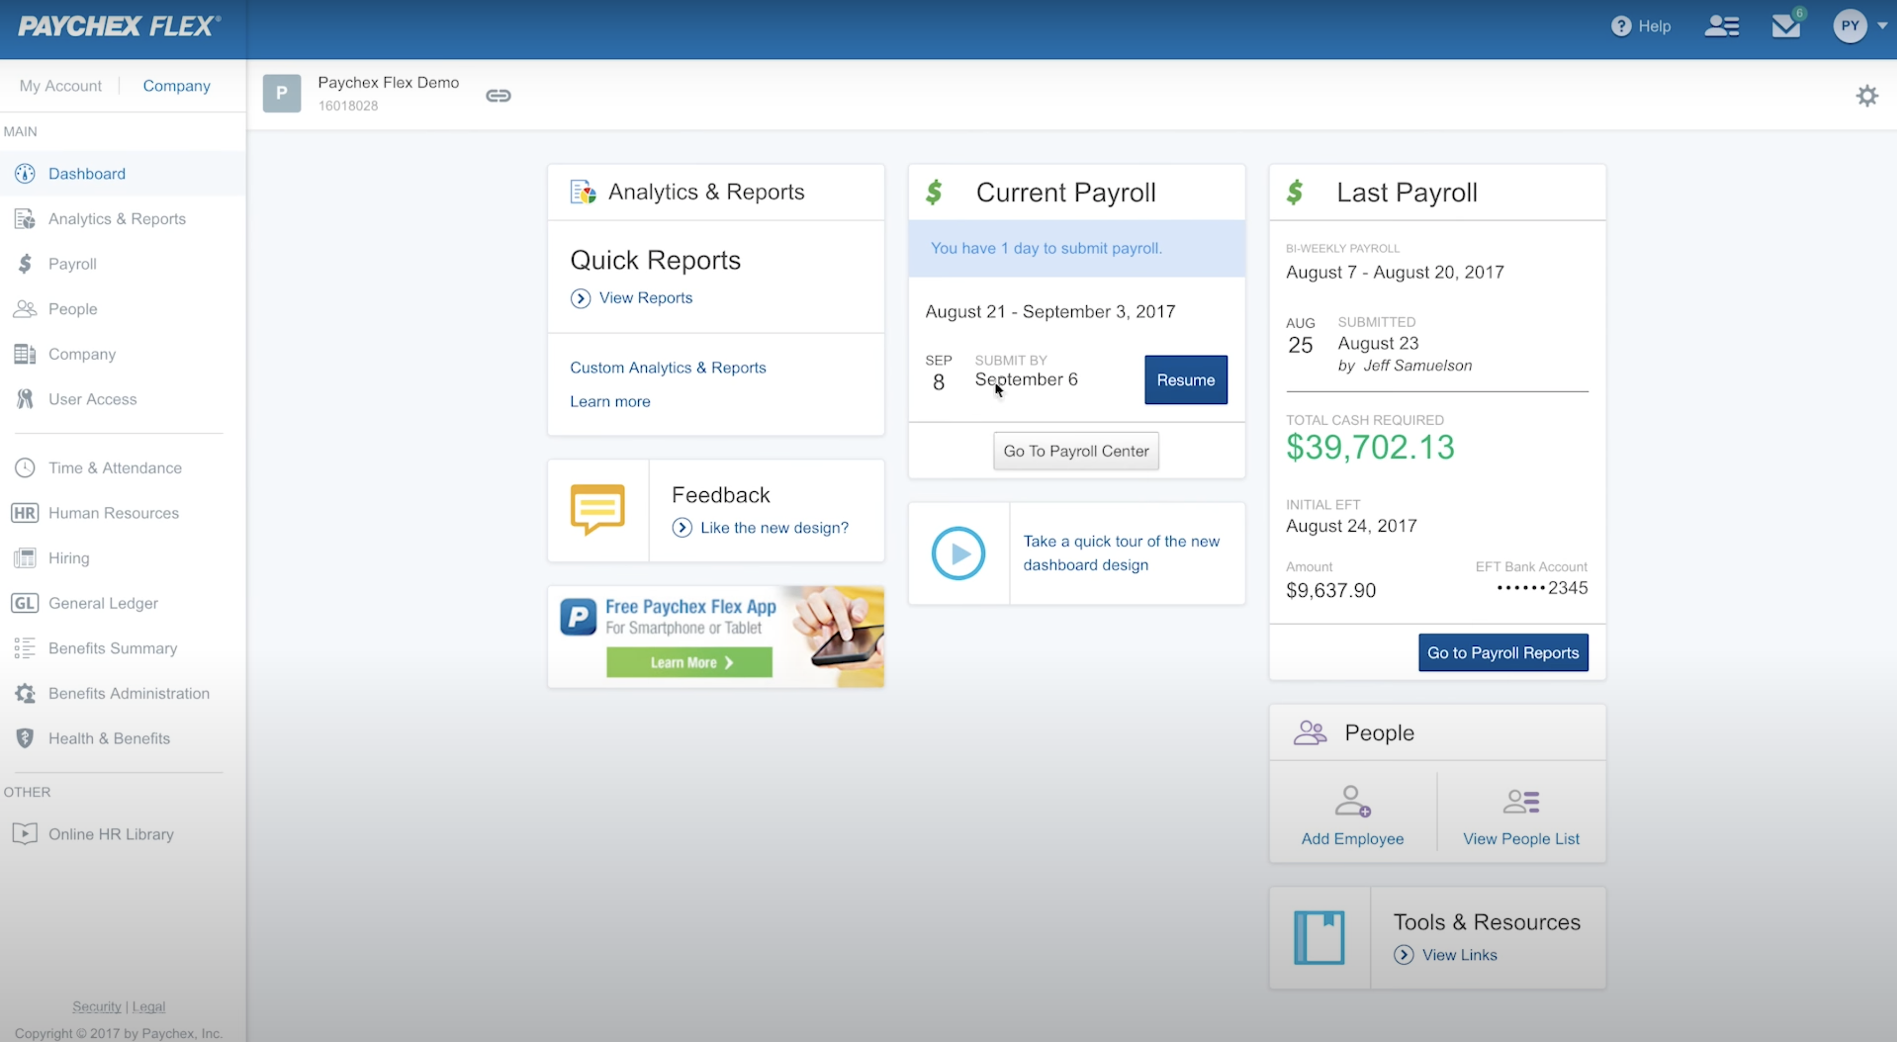Screen dimensions: 1897x1042
Task: Expand View Reports under Quick Reports
Action: click(645, 298)
